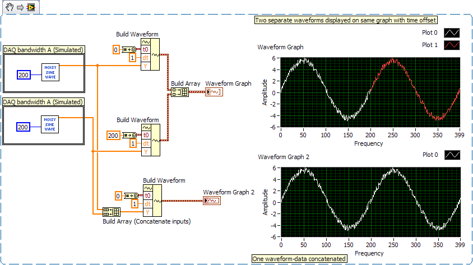Image resolution: width=473 pixels, height=265 pixels.
Task: Click the upper Waveform Graph plot area
Action: (x=370, y=92)
